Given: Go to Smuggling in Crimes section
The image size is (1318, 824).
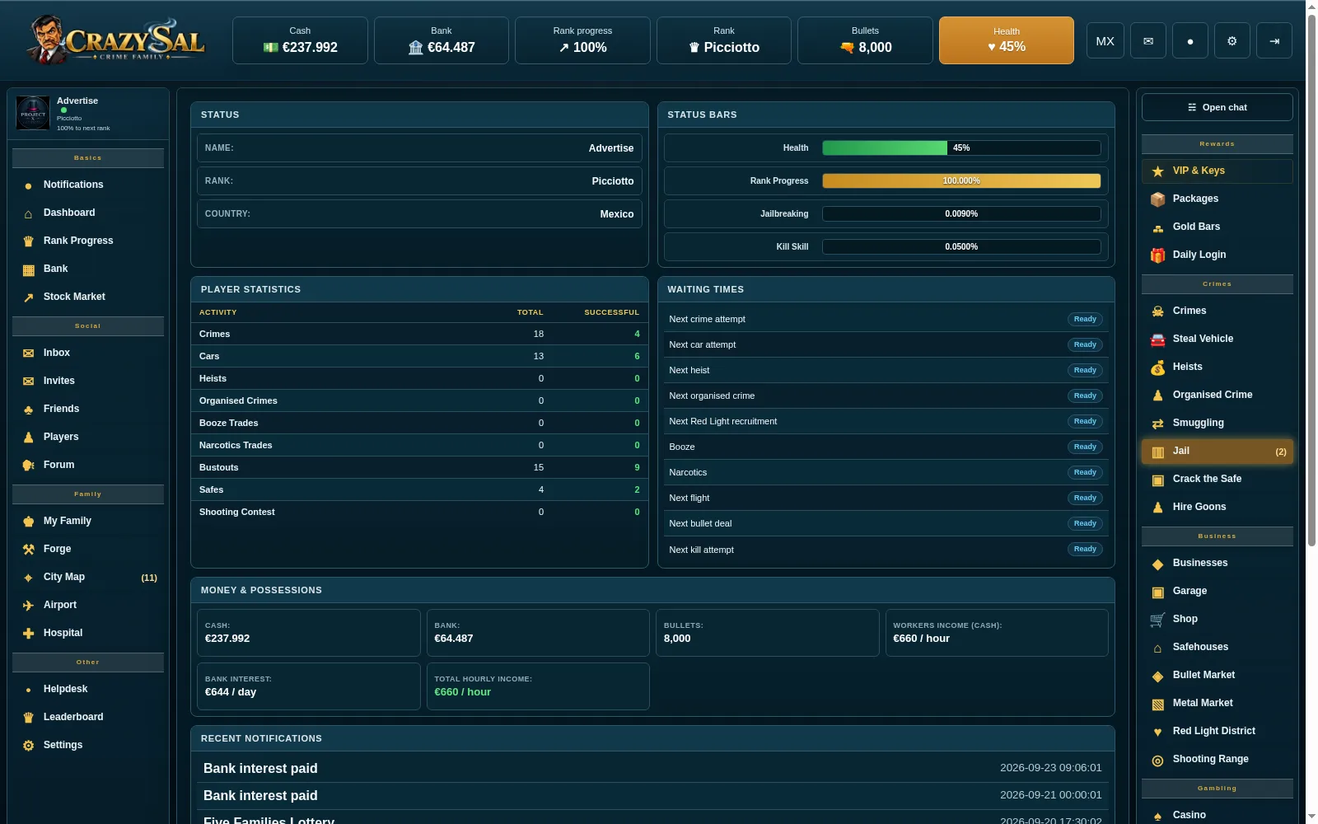Looking at the screenshot, I should pyautogui.click(x=1217, y=423).
